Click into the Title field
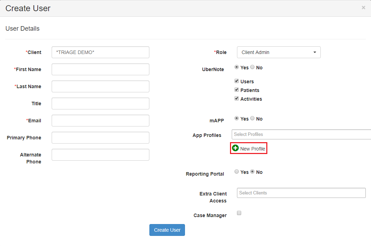 click(x=101, y=103)
